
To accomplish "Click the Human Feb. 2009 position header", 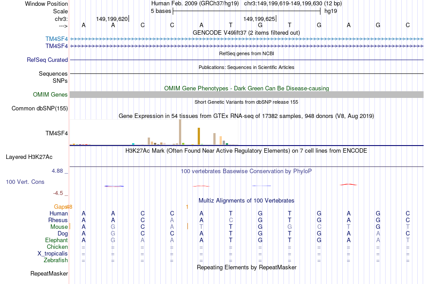I will 246,4.
